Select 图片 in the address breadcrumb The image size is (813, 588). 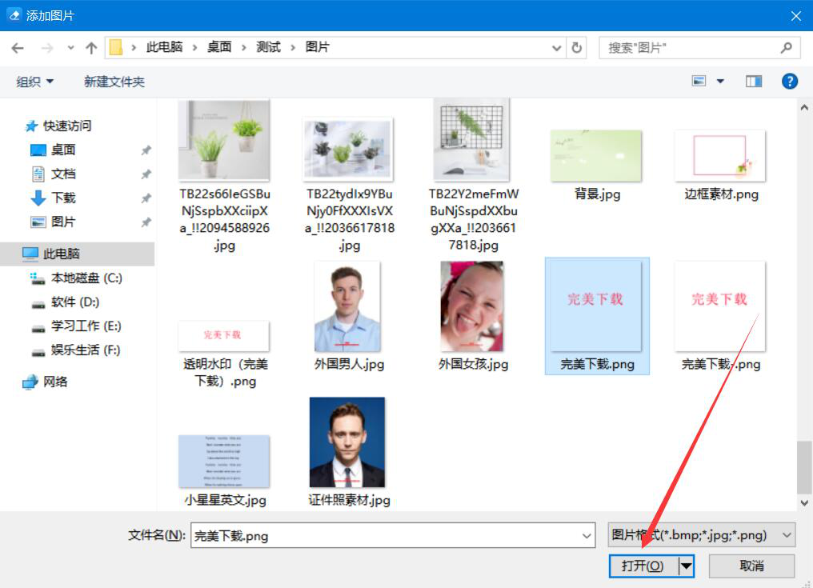318,47
